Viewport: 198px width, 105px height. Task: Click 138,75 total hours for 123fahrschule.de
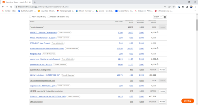tap(120, 75)
